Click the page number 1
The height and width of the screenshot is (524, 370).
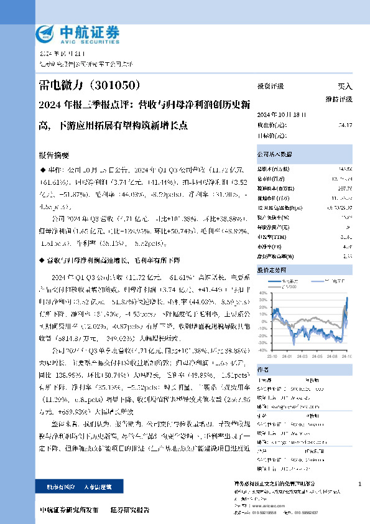(x=359, y=484)
